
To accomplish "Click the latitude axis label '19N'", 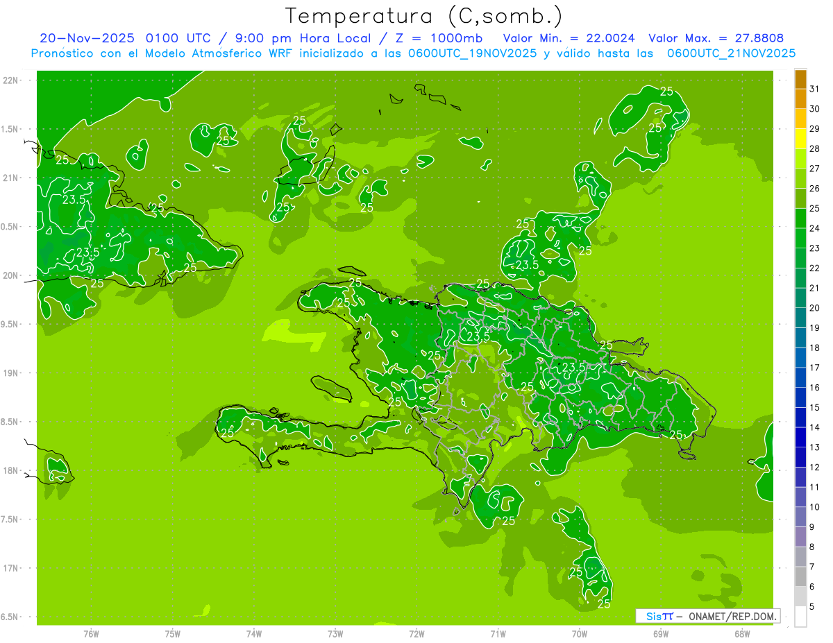I will pyautogui.click(x=10, y=372).
